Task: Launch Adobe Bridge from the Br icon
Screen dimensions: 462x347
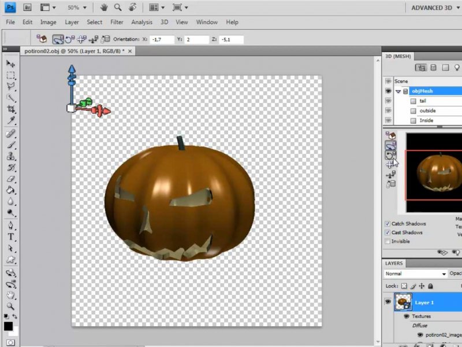Action: pos(28,8)
